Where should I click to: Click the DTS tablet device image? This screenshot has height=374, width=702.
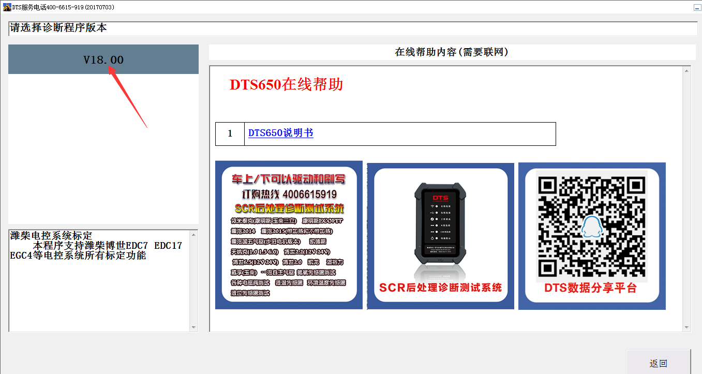click(440, 236)
